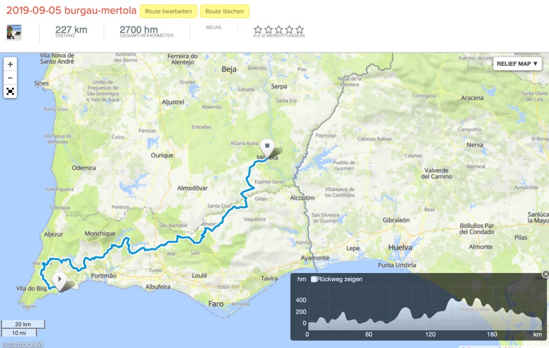Rate the route with the second star
549x348 pixels.
tap(269, 29)
